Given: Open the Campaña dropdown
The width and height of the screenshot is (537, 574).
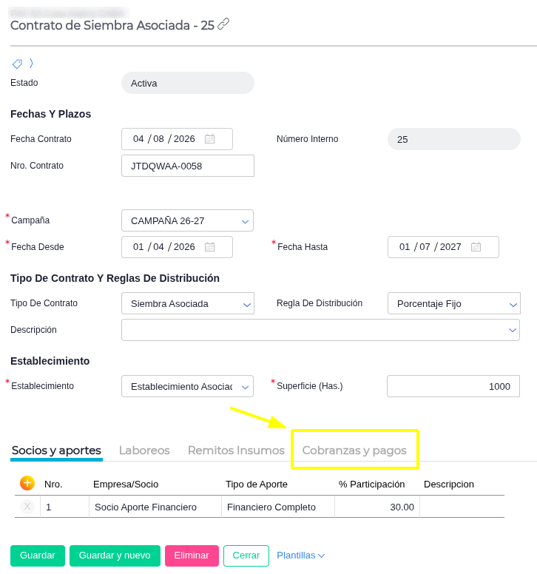Looking at the screenshot, I should point(187,220).
